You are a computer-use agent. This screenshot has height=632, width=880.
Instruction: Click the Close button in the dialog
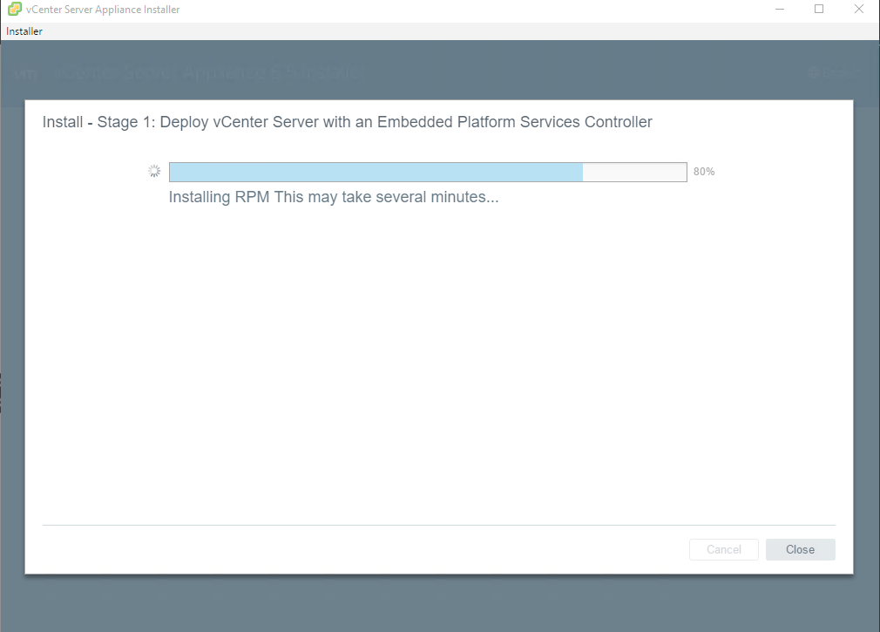[801, 549]
